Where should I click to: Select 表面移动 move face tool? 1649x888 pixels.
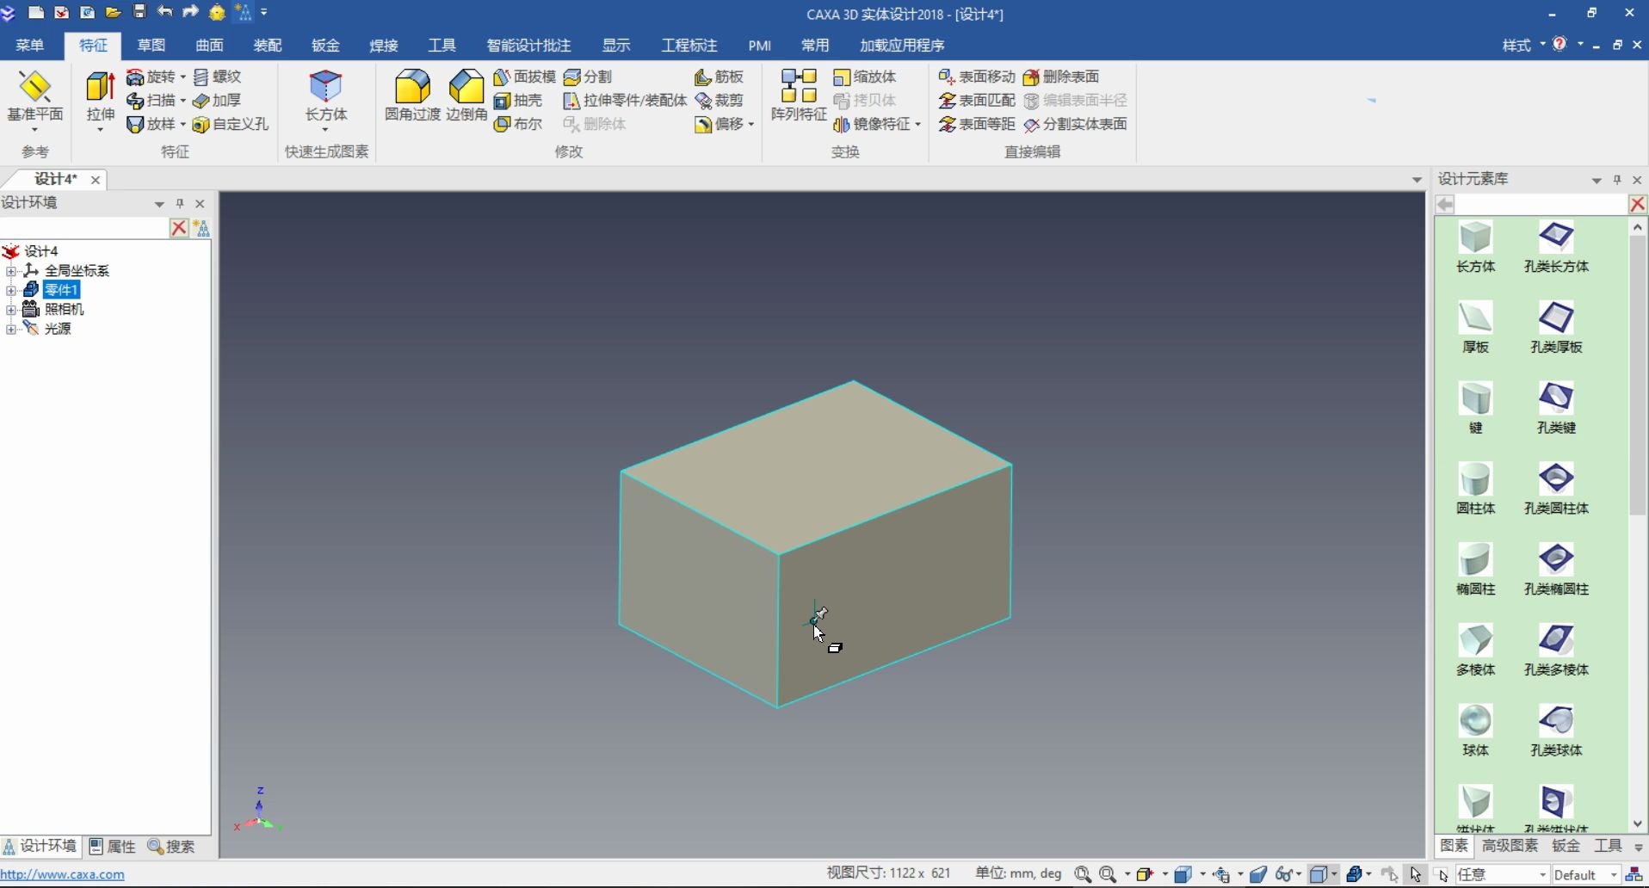tap(977, 77)
